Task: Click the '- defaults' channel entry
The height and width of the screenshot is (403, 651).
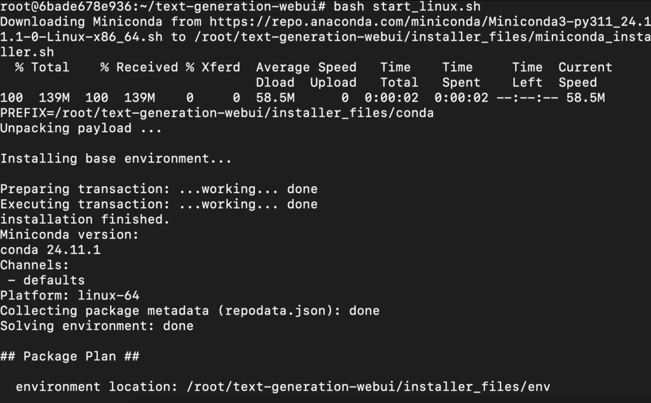Action: (x=46, y=280)
